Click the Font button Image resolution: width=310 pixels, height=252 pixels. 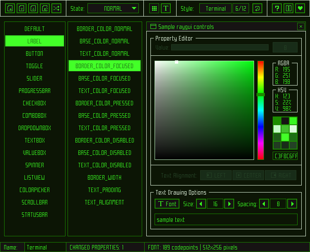167,204
